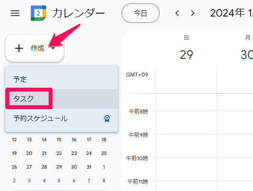253x191 pixels.
Task: Select date 13 in mini calendar
Action: [29, 140]
